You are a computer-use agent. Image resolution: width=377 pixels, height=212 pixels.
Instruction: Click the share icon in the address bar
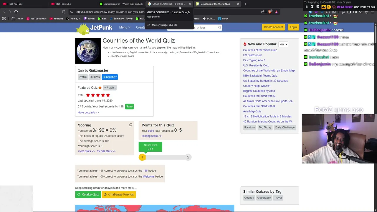click(263, 12)
